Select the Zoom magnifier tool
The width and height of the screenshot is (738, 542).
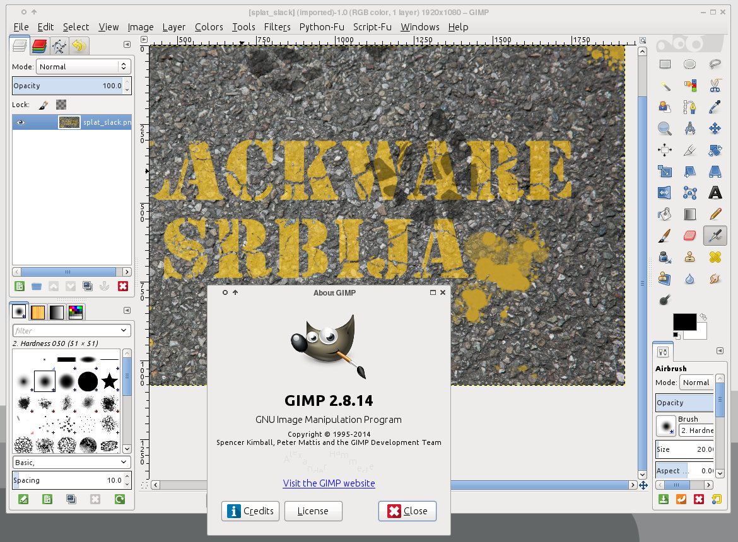pos(664,129)
